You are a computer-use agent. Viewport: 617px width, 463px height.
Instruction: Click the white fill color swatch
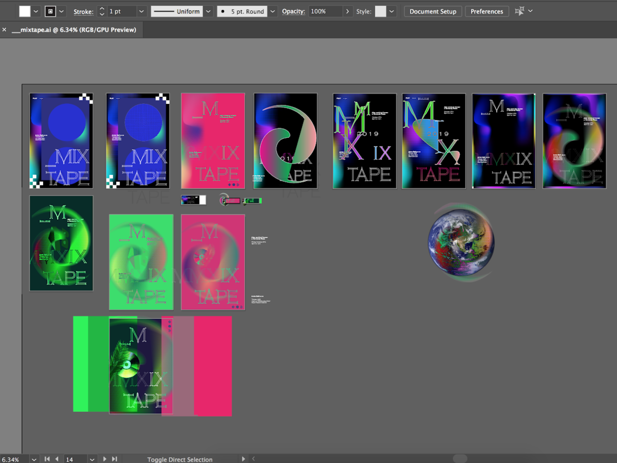tap(24, 11)
